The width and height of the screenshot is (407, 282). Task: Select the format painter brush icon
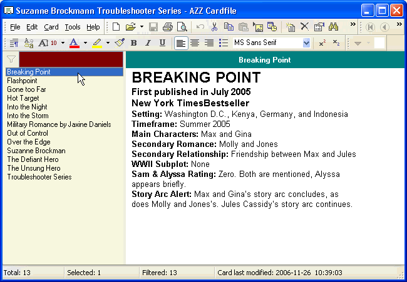[120, 43]
